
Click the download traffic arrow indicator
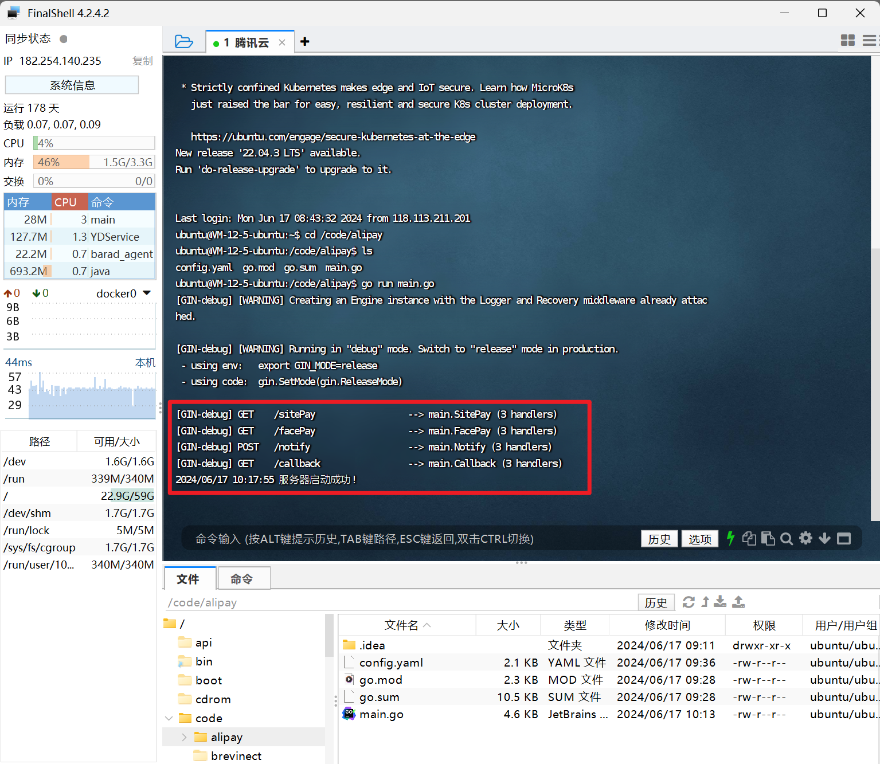coord(37,293)
